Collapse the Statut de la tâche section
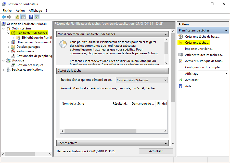 point(166,71)
